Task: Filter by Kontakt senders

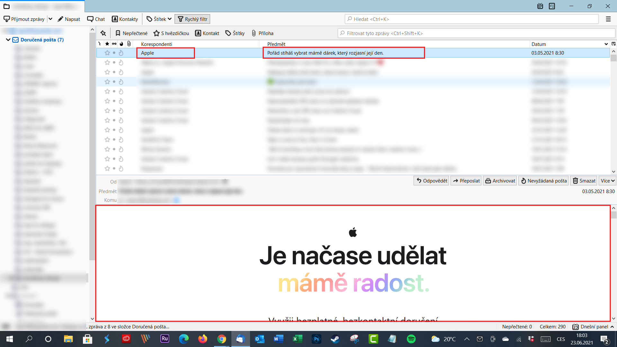Action: coord(207,33)
